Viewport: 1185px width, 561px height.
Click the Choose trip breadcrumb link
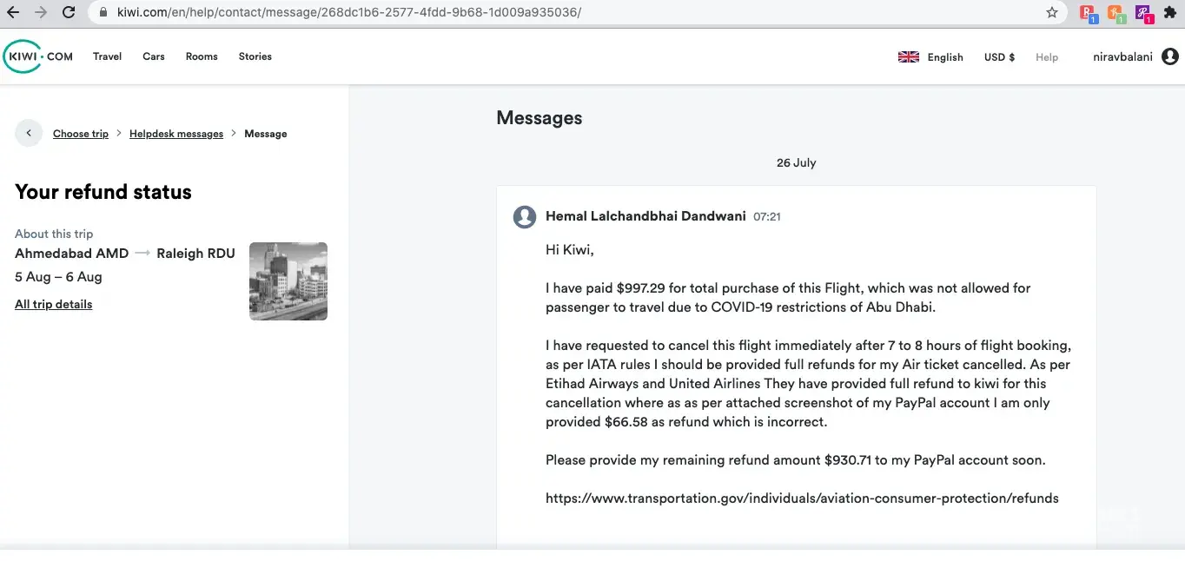point(81,134)
